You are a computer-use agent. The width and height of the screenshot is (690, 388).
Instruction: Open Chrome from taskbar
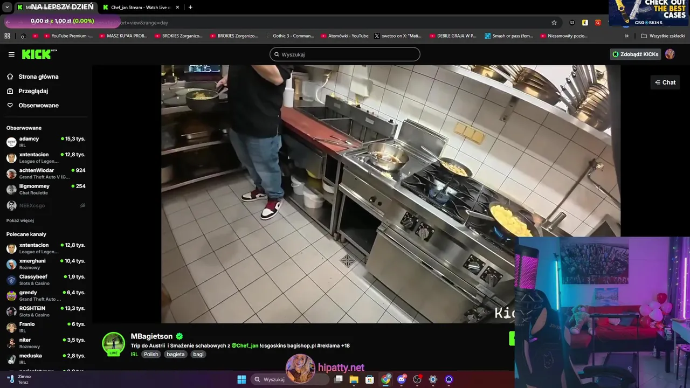385,379
